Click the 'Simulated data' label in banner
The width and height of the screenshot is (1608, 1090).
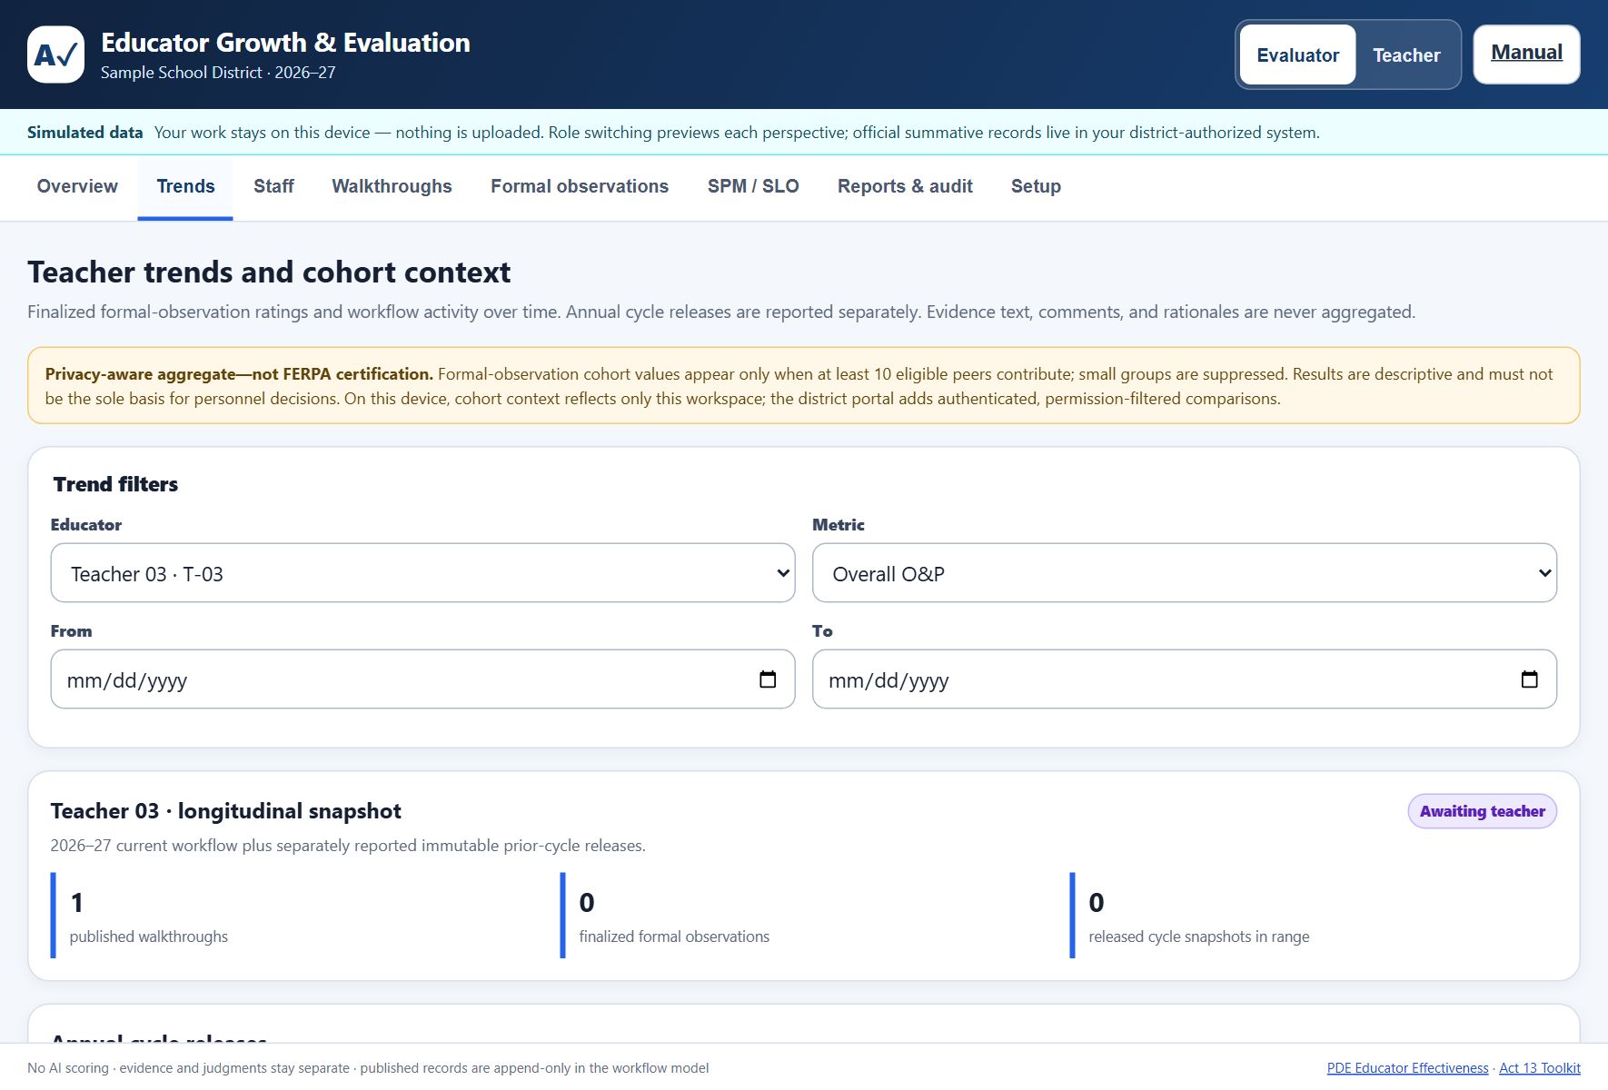85,133
